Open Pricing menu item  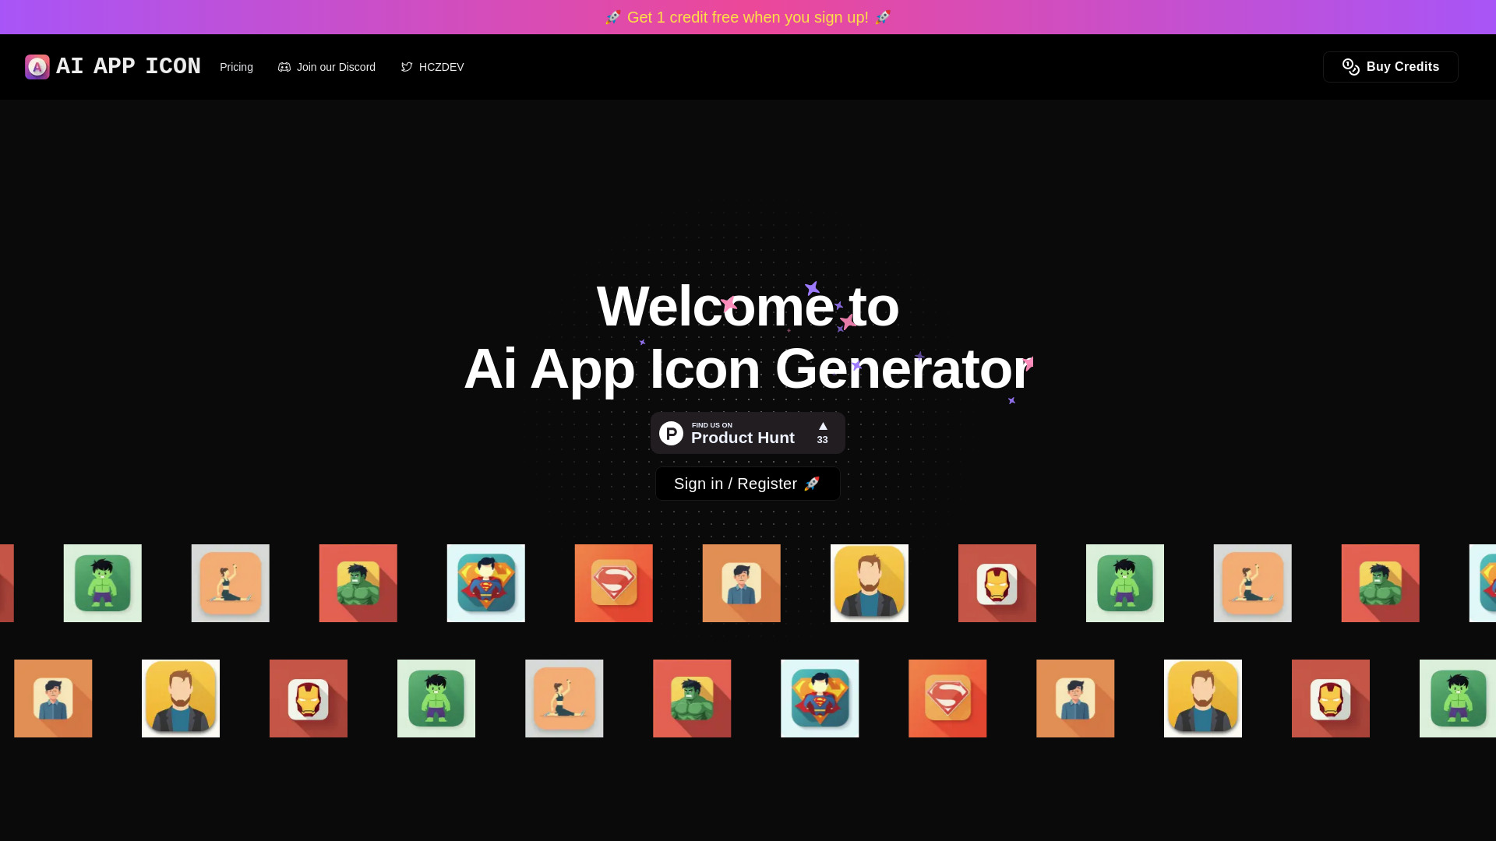pyautogui.click(x=236, y=67)
